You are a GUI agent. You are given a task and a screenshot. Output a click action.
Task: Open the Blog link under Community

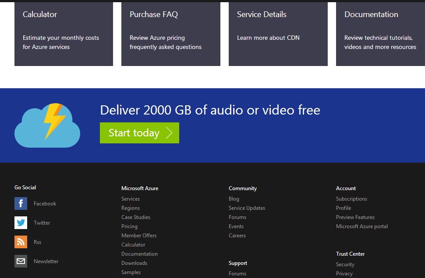point(234,199)
